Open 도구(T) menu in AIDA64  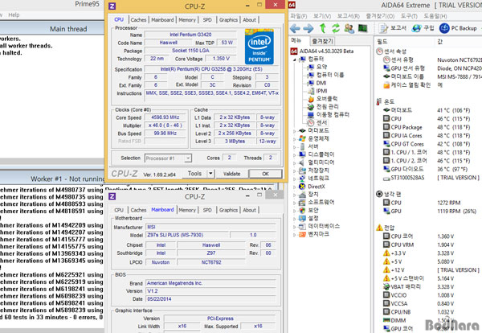409,16
